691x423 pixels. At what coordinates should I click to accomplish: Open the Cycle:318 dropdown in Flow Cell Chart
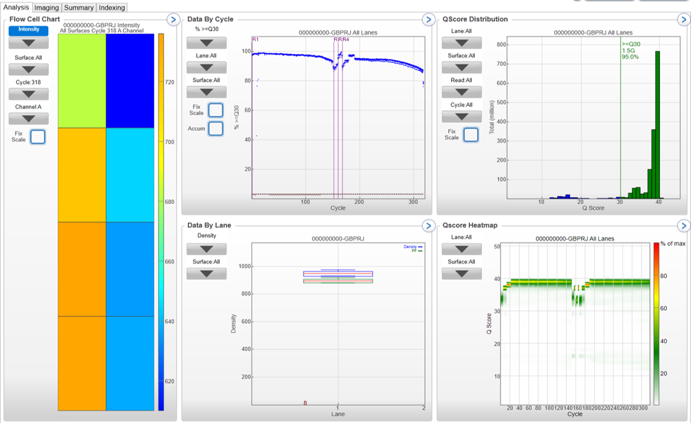[28, 94]
